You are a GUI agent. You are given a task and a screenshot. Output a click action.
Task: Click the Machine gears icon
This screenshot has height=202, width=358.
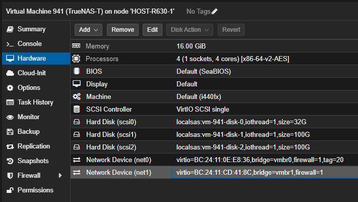[x=77, y=96]
